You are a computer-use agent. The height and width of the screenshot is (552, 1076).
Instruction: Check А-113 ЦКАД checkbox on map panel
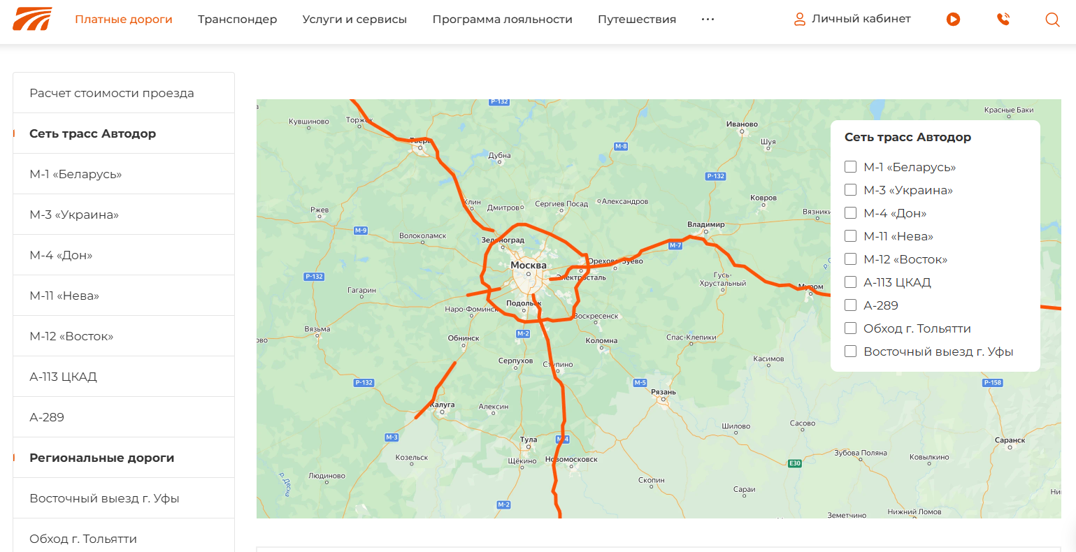(x=851, y=282)
